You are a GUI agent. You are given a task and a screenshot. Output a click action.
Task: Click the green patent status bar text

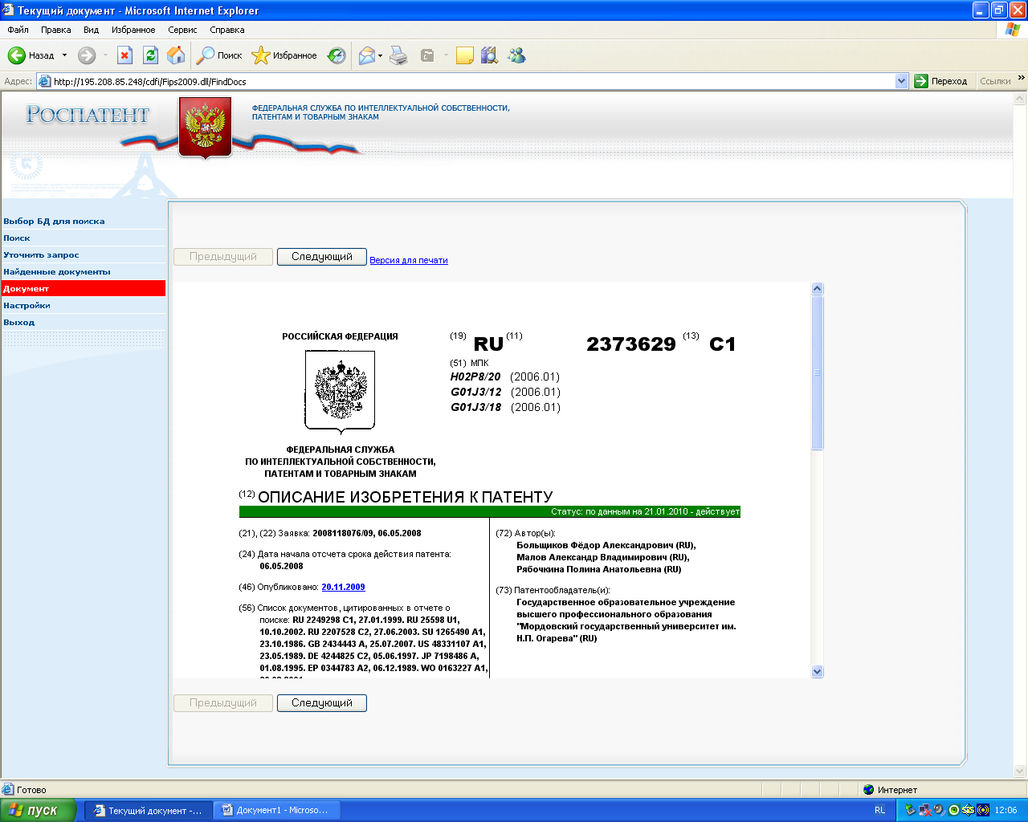(646, 511)
